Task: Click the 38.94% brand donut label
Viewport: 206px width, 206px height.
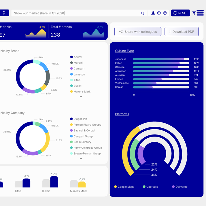Action: pyautogui.click(x=7, y=70)
